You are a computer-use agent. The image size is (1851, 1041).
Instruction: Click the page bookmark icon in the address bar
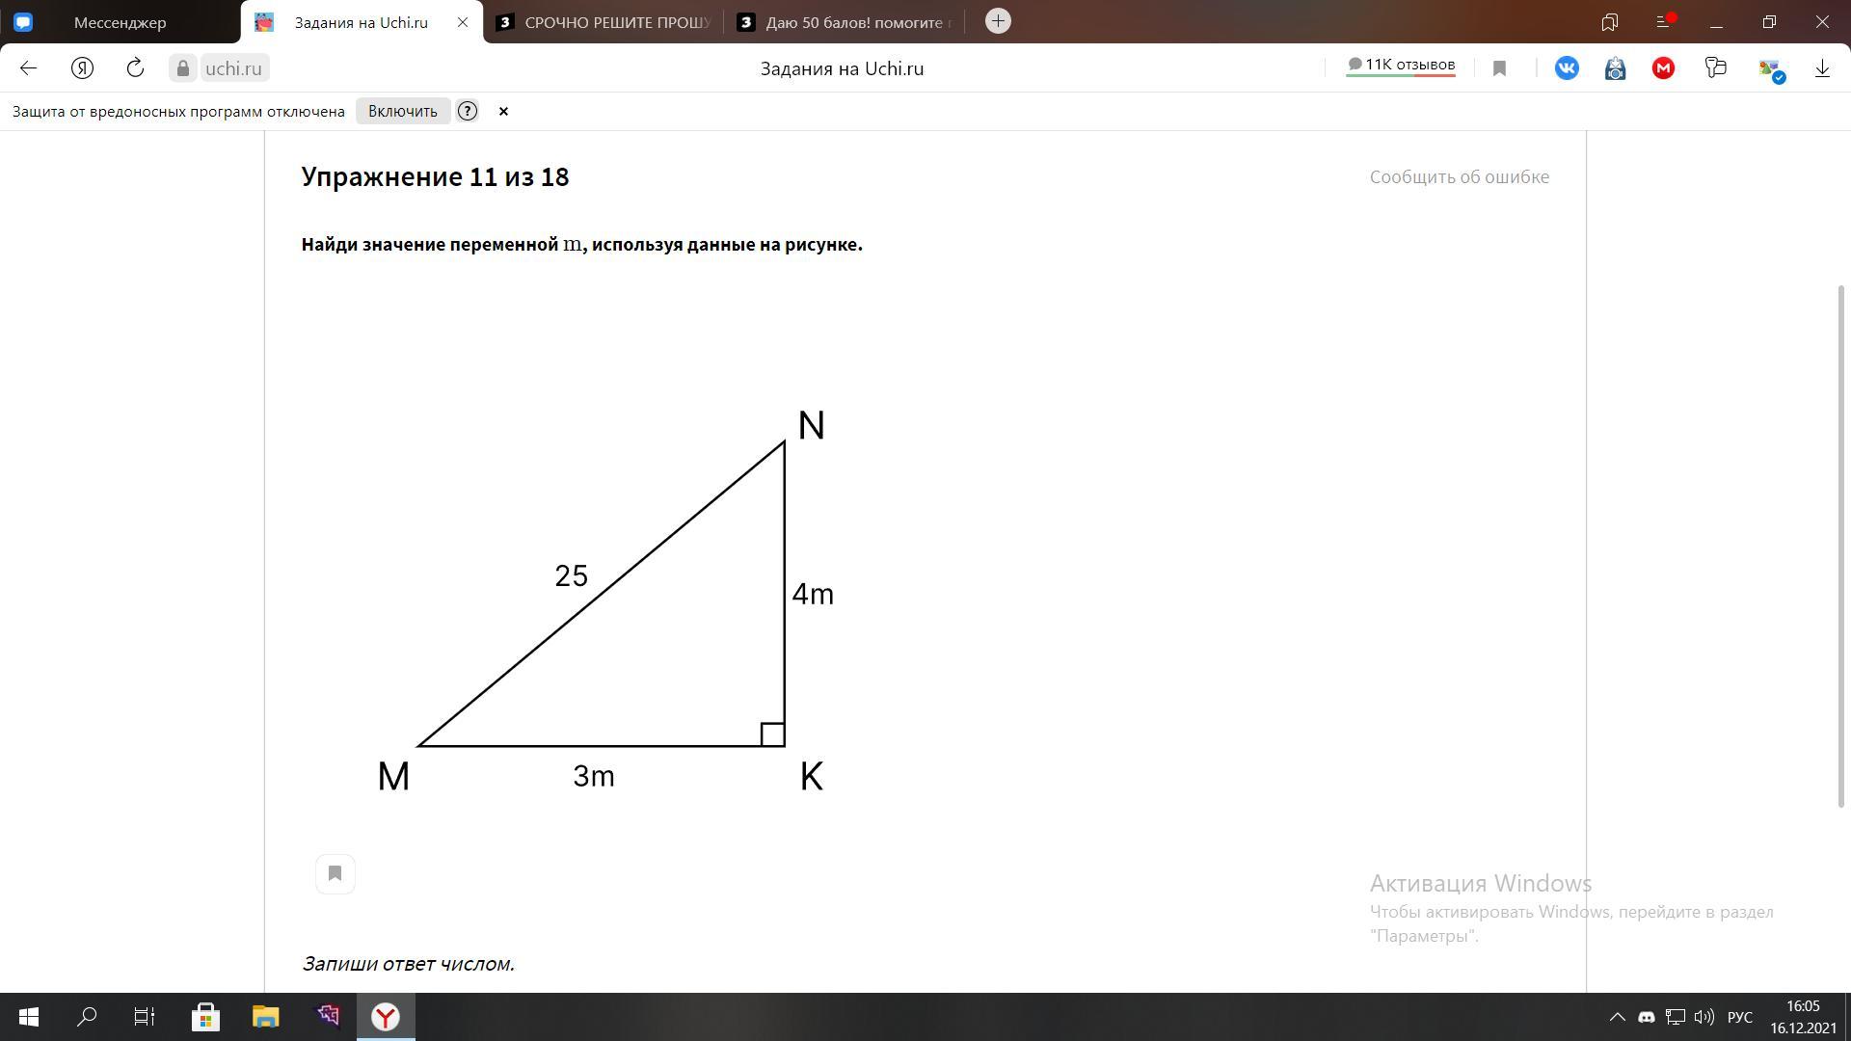tap(1499, 68)
